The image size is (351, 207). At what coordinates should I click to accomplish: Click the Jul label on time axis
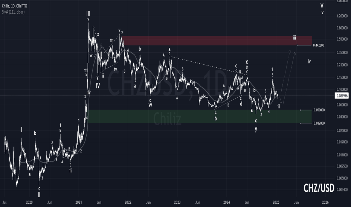[4, 202]
